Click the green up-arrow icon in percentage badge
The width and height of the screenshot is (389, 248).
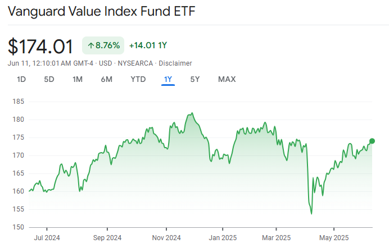[x=91, y=45]
